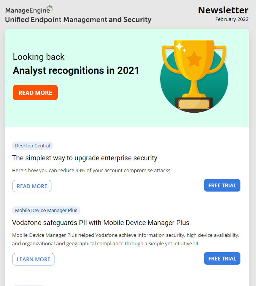Click the account compromise attacks description text
The height and width of the screenshot is (286, 256).
[91, 170]
